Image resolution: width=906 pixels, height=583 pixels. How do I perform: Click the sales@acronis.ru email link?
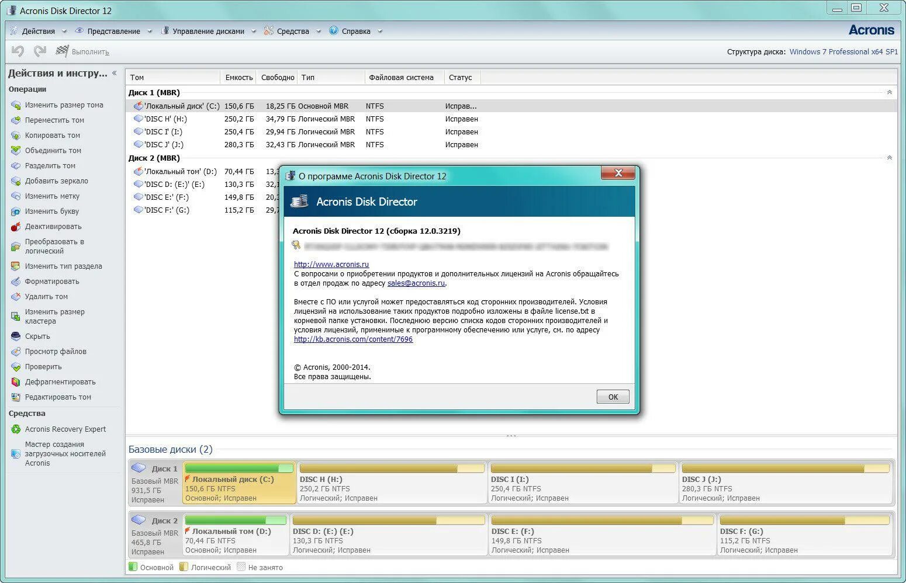[x=416, y=283]
